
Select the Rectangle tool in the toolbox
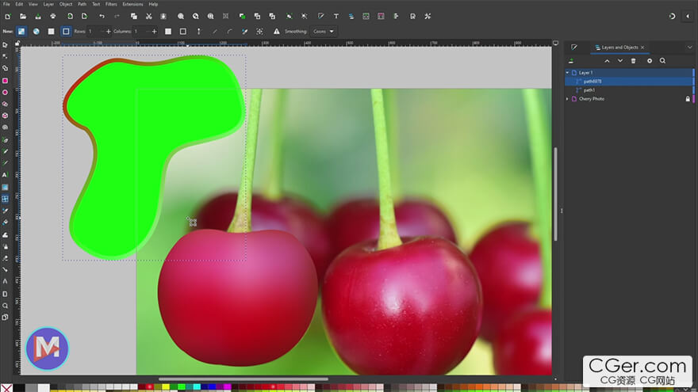(5, 80)
